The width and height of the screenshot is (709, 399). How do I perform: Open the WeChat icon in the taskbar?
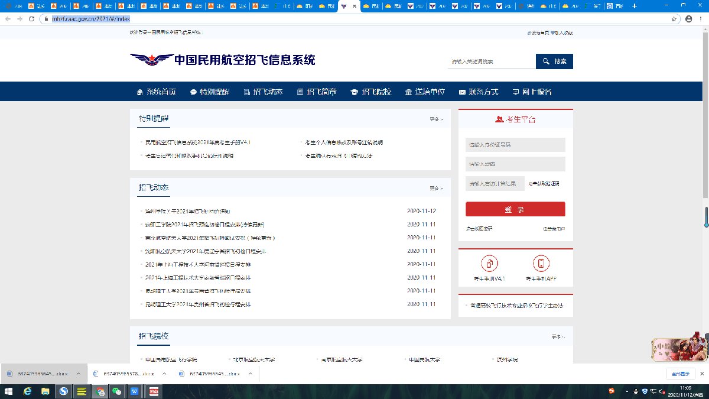(117, 391)
